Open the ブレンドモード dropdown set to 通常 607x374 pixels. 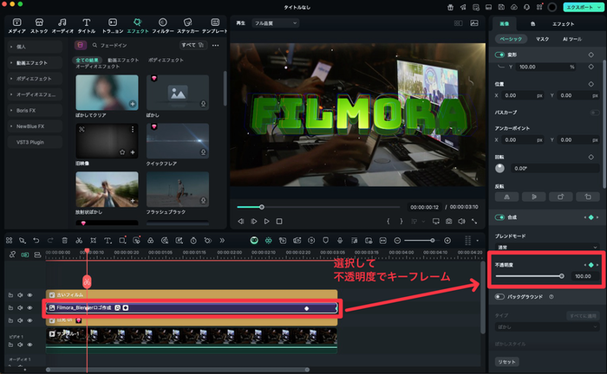[545, 247]
